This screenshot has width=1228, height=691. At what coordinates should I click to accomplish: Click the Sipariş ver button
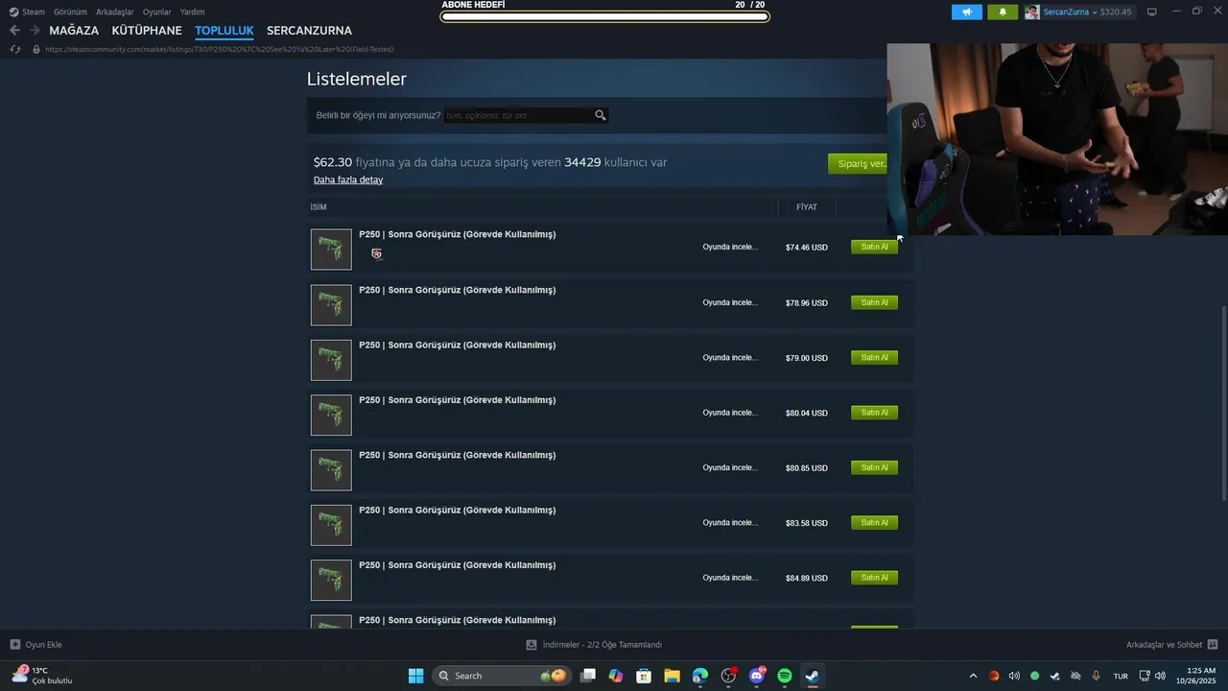coord(859,163)
